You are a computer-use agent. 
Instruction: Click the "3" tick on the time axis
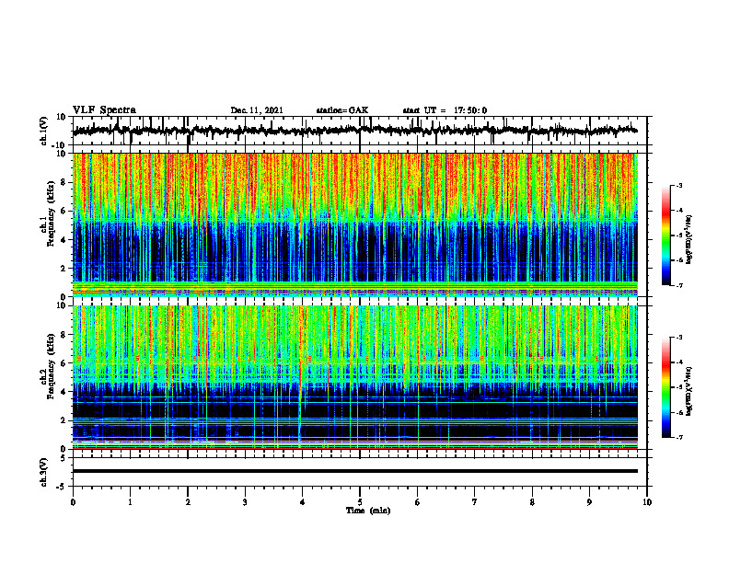pos(245,502)
